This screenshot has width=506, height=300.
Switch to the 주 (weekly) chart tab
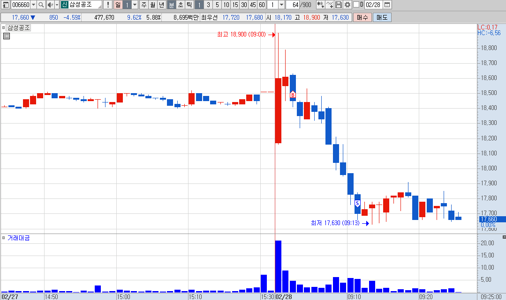pyautogui.click(x=144, y=5)
